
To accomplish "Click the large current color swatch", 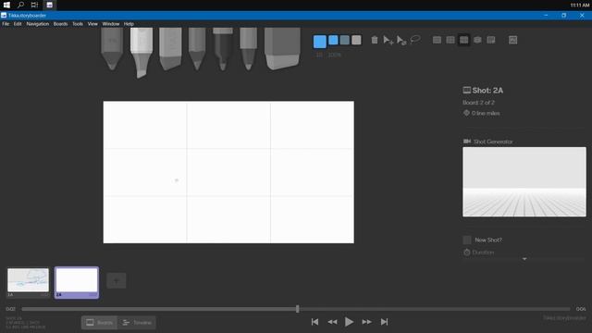I will 320,42.
